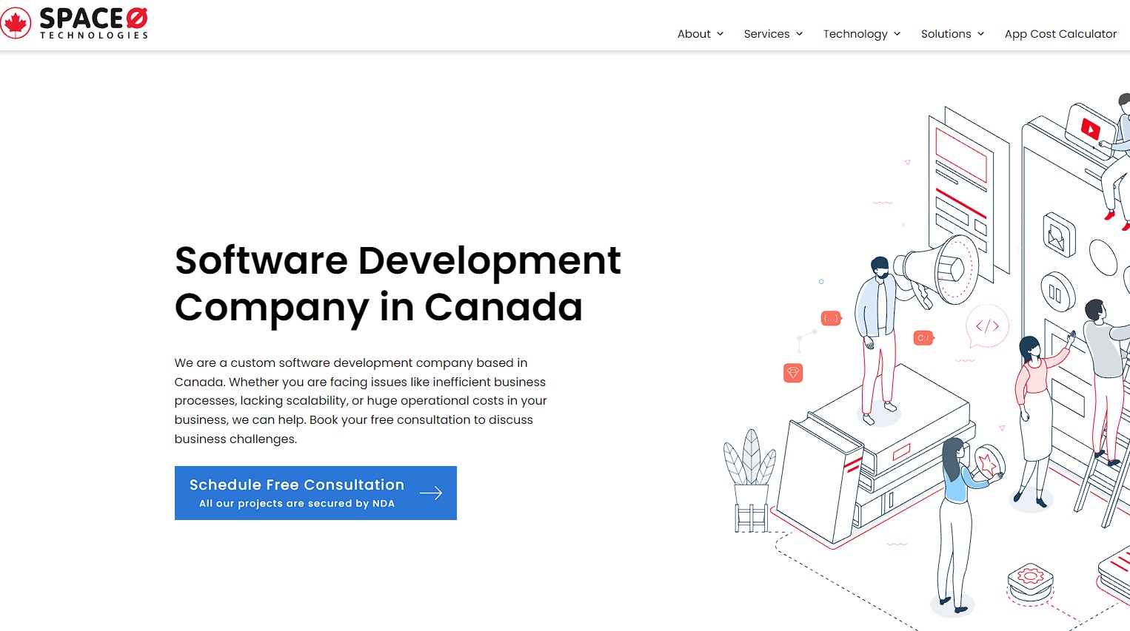Viewport: 1130px width, 631px height.
Task: Click the Software Development Company in Canada heading
Action: [398, 283]
